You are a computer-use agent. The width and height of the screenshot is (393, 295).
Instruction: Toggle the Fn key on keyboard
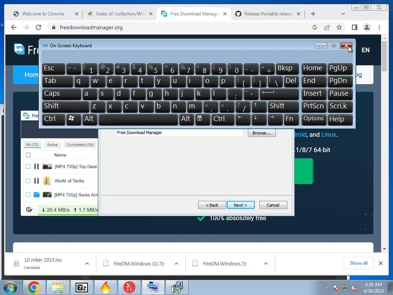pos(292,119)
